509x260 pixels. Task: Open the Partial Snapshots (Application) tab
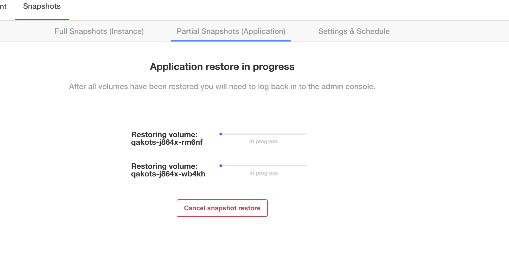231,31
